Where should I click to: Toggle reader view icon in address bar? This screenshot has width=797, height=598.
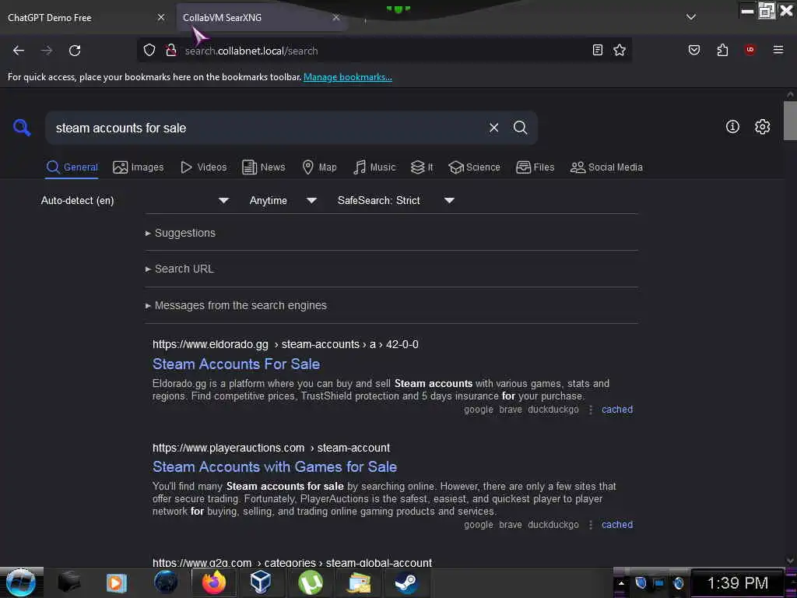(x=598, y=50)
